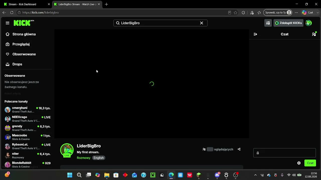Click the browser address bar URL

[x=41, y=12]
